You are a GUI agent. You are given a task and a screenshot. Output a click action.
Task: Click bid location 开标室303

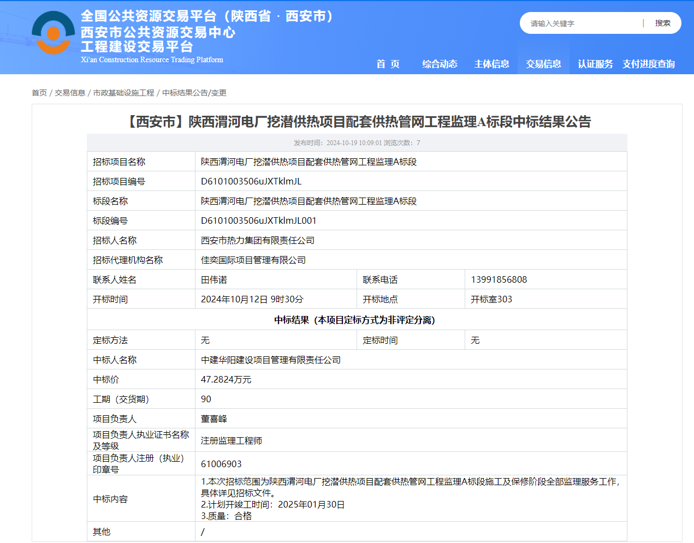click(491, 300)
